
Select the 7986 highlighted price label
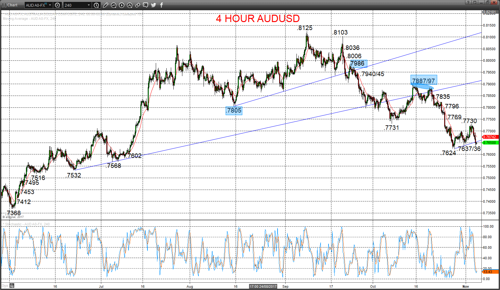(x=358, y=63)
